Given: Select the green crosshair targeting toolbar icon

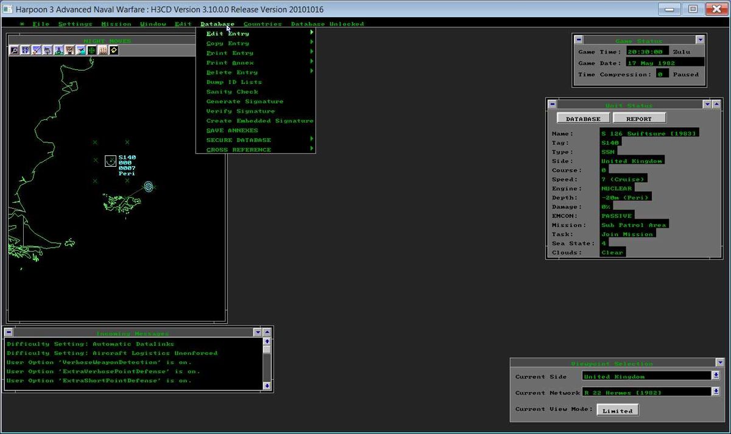Looking at the screenshot, I should coord(91,50).
